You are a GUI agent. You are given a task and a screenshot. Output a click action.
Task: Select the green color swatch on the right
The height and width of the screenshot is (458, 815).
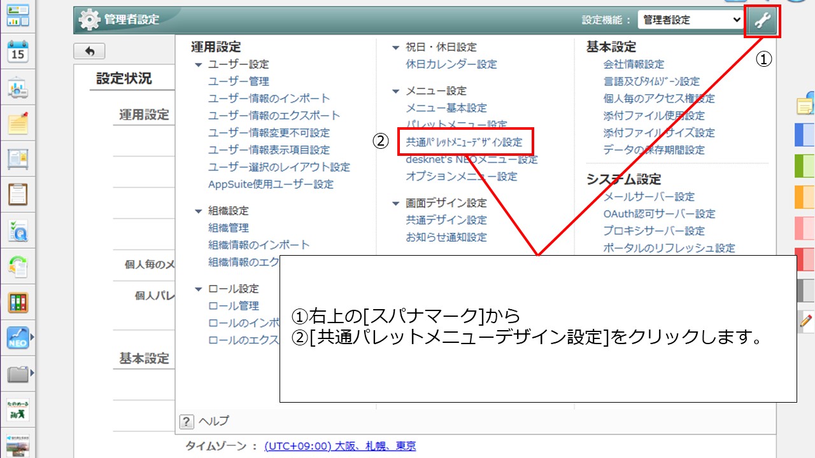pyautogui.click(x=804, y=165)
